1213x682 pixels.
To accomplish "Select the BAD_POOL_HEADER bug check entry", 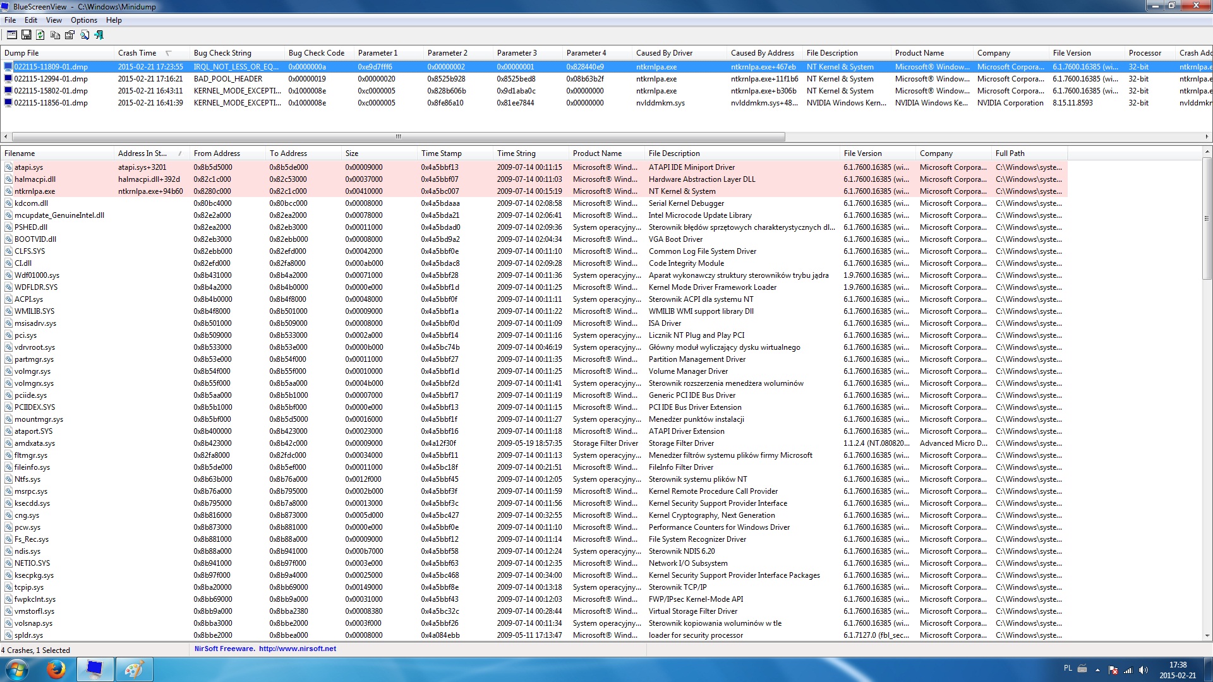I will pyautogui.click(x=228, y=79).
